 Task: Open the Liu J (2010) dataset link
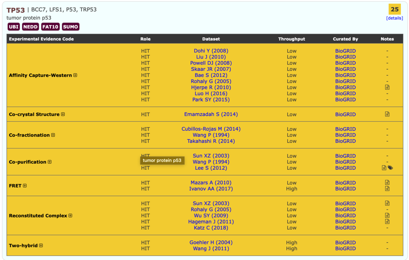click(211, 57)
